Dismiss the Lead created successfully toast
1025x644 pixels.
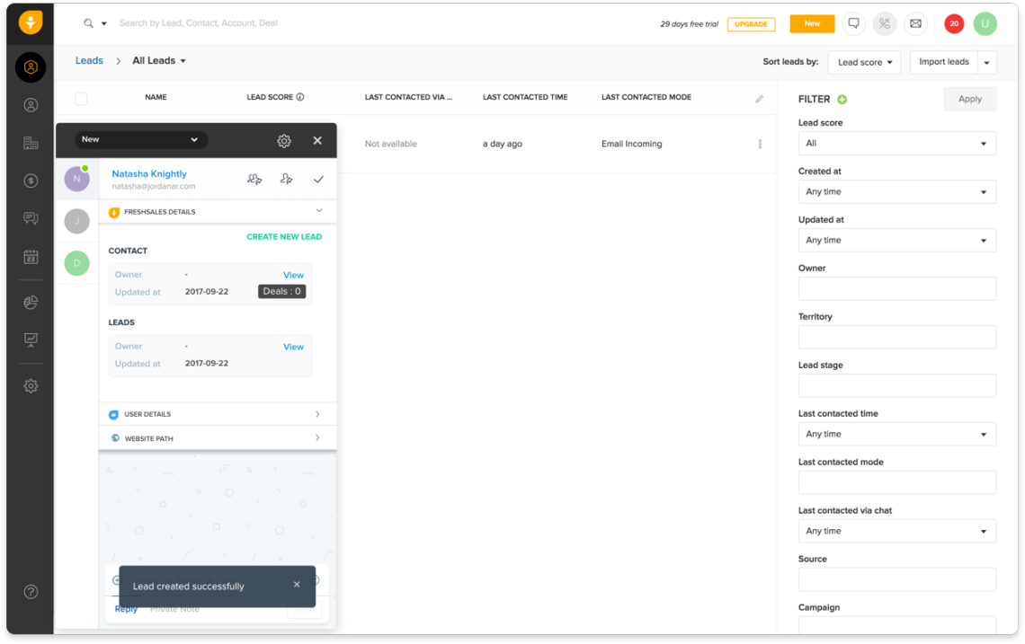pyautogui.click(x=297, y=585)
